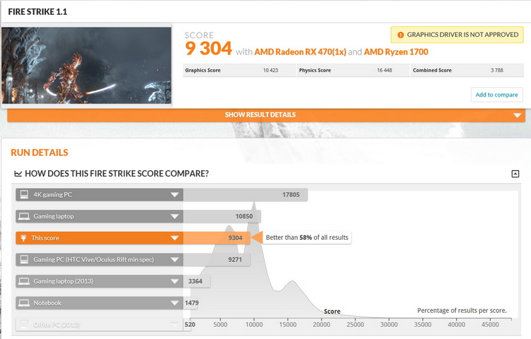Viewport: 531px width, 339px height.
Task: Expand the Show Result Details bar
Action: click(x=265, y=115)
